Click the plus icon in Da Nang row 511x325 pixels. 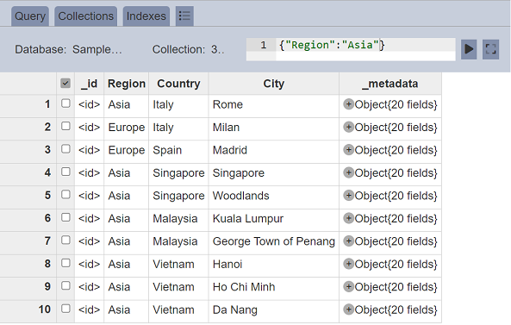pos(348,309)
